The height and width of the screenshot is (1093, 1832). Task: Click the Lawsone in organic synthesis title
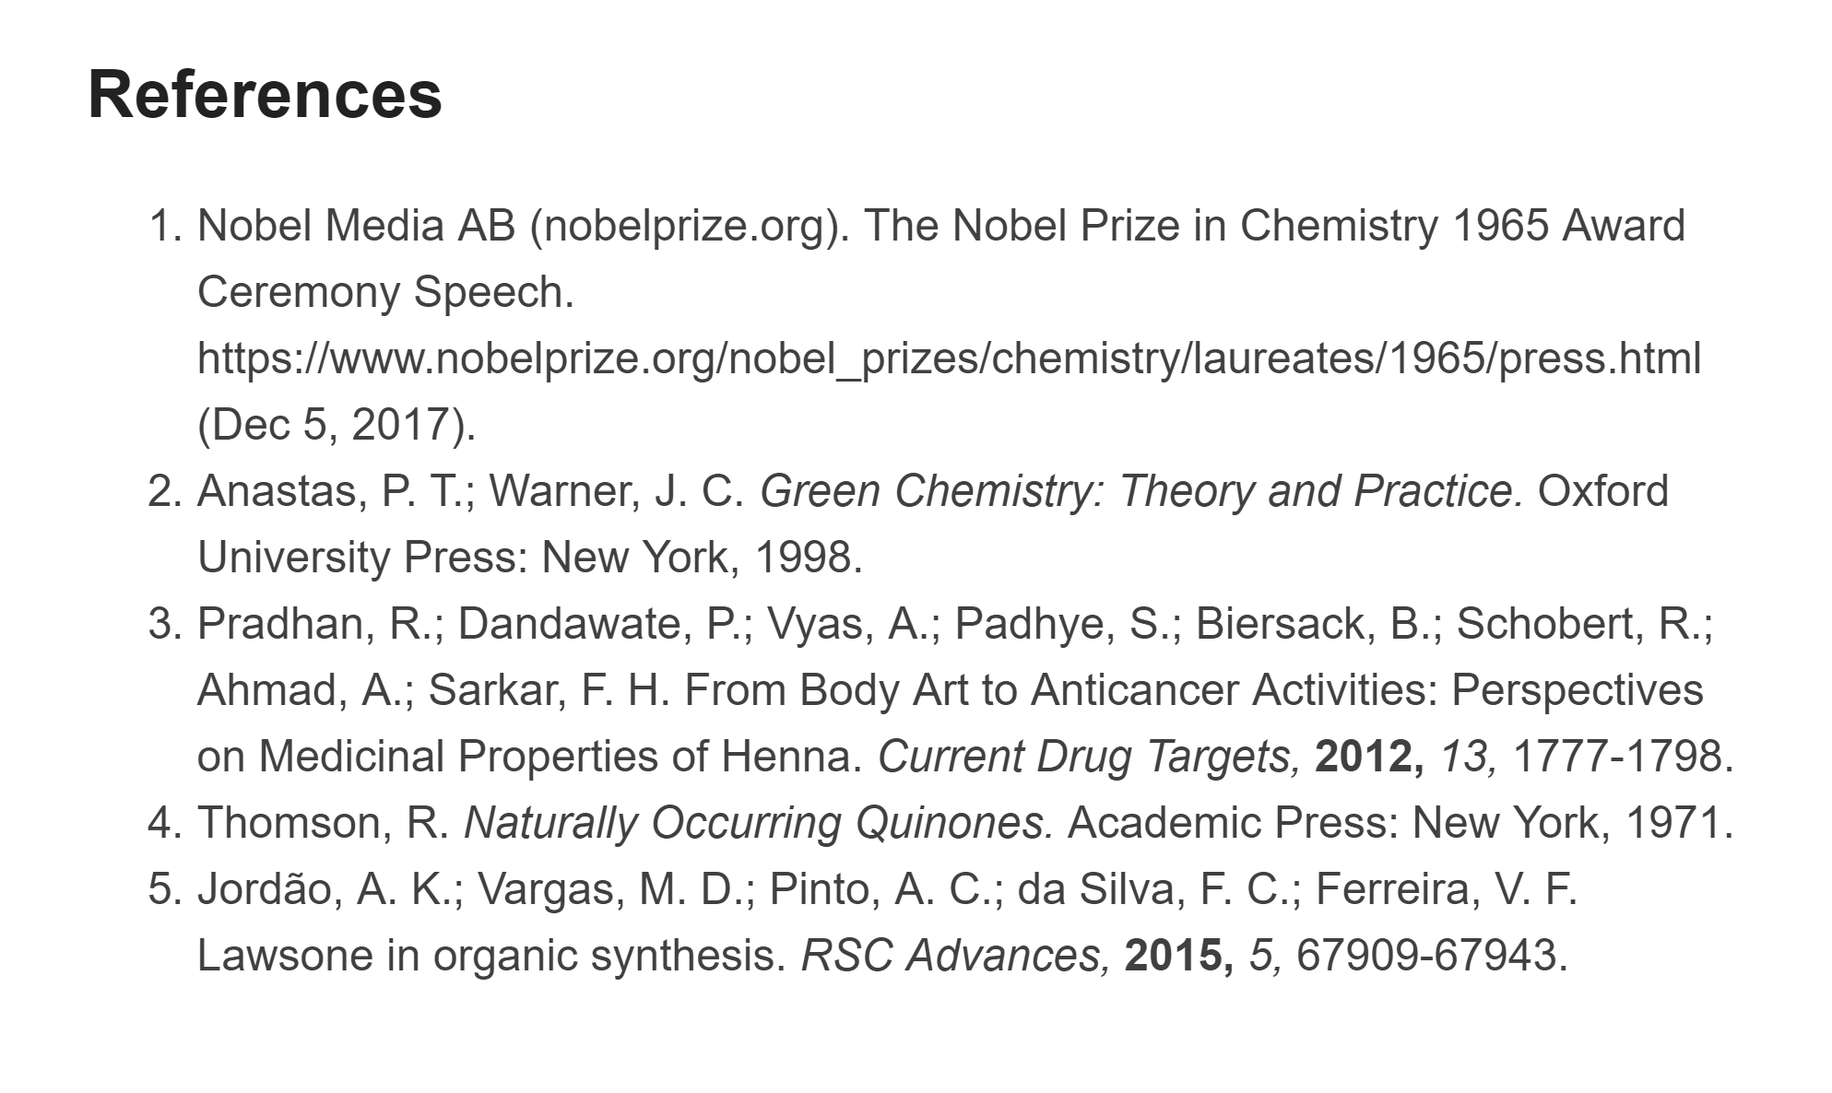491,956
